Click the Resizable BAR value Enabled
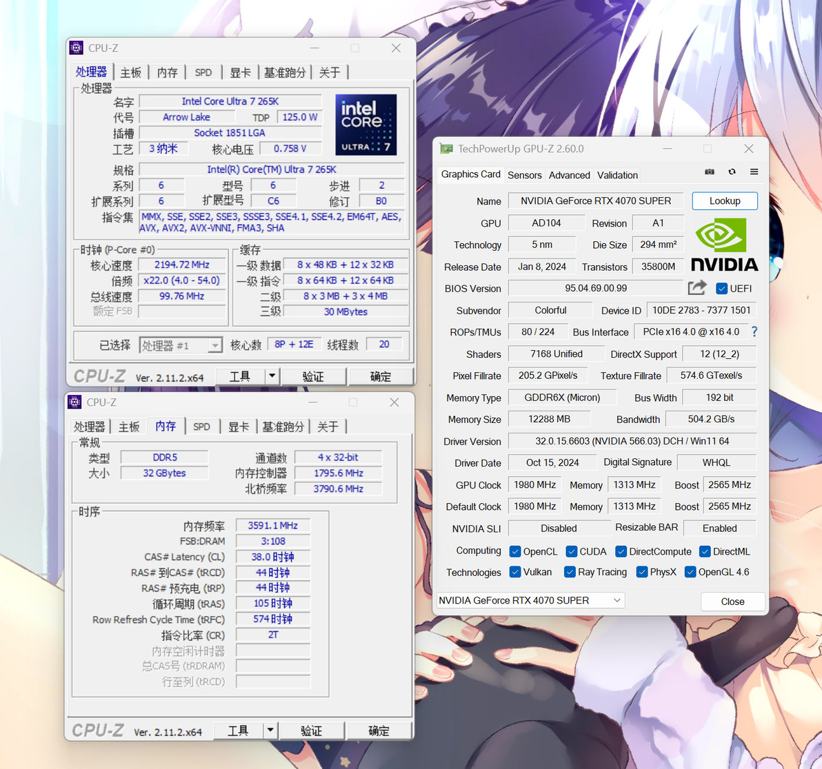Image resolution: width=822 pixels, height=769 pixels. click(719, 528)
